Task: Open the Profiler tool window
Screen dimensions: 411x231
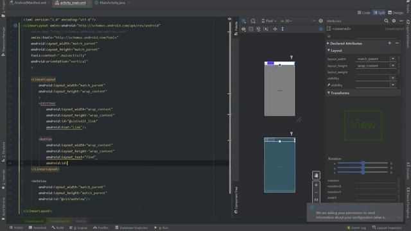Action: point(101,228)
